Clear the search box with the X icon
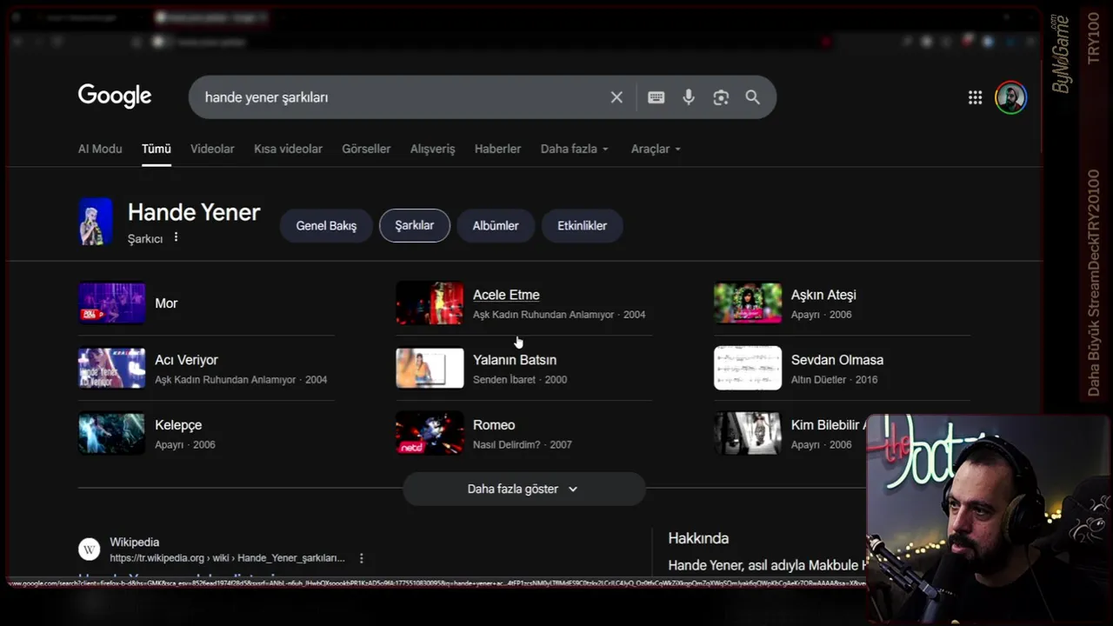The image size is (1113, 626). (616, 97)
